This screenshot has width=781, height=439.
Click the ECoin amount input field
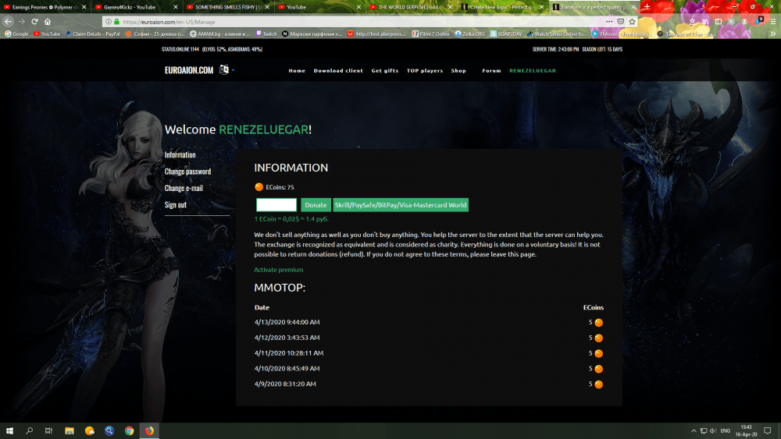276,205
